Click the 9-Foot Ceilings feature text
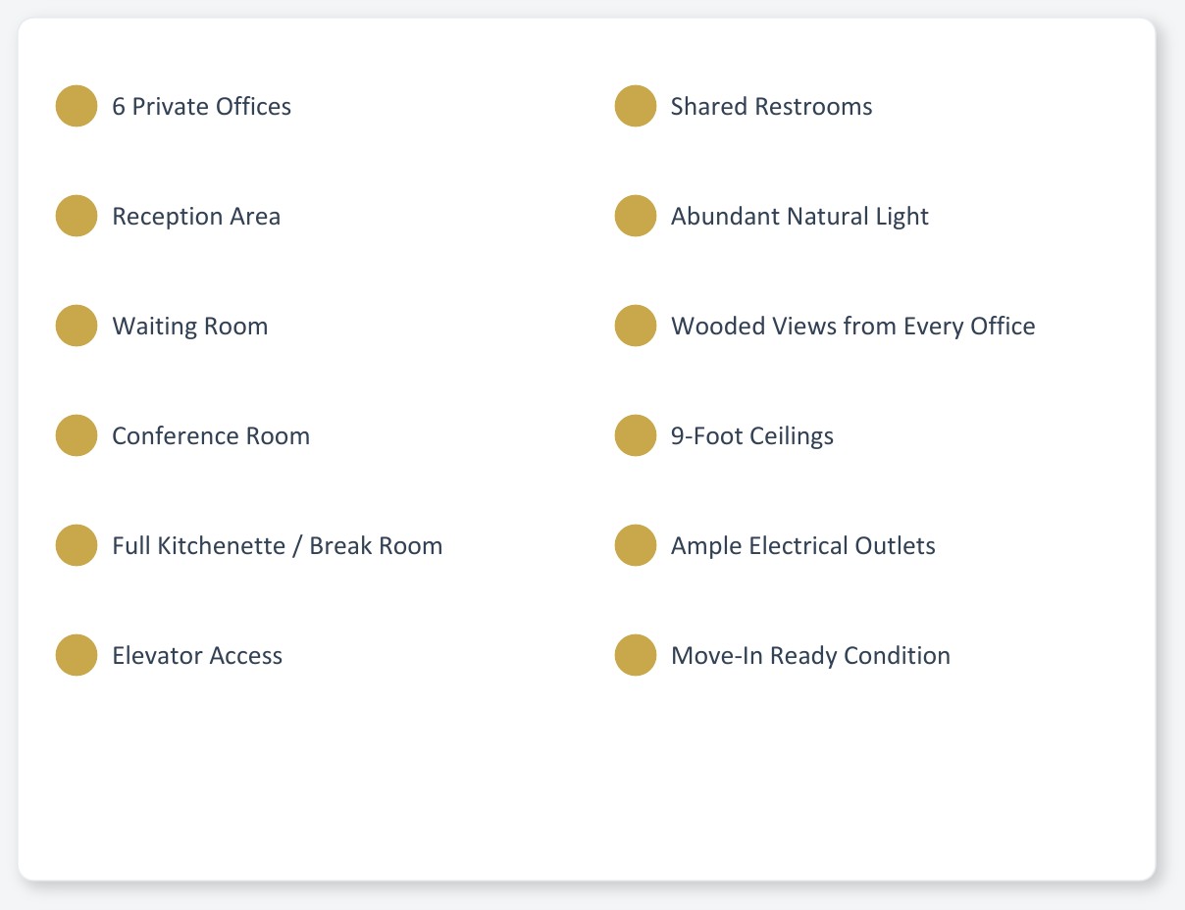Image resolution: width=1185 pixels, height=910 pixels. coord(752,435)
